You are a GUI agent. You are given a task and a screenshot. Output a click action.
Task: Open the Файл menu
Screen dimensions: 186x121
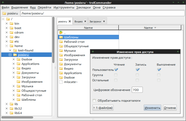(x=5, y=7)
